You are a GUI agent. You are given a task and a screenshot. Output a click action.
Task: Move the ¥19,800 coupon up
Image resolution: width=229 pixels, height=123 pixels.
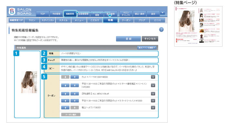pos(65,85)
